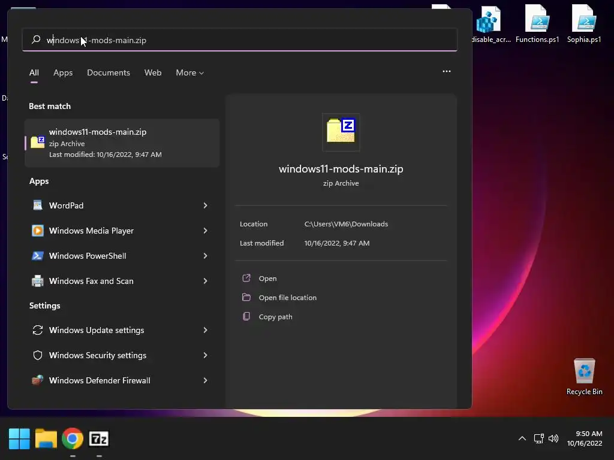Click the WordPad app icon

[38, 205]
